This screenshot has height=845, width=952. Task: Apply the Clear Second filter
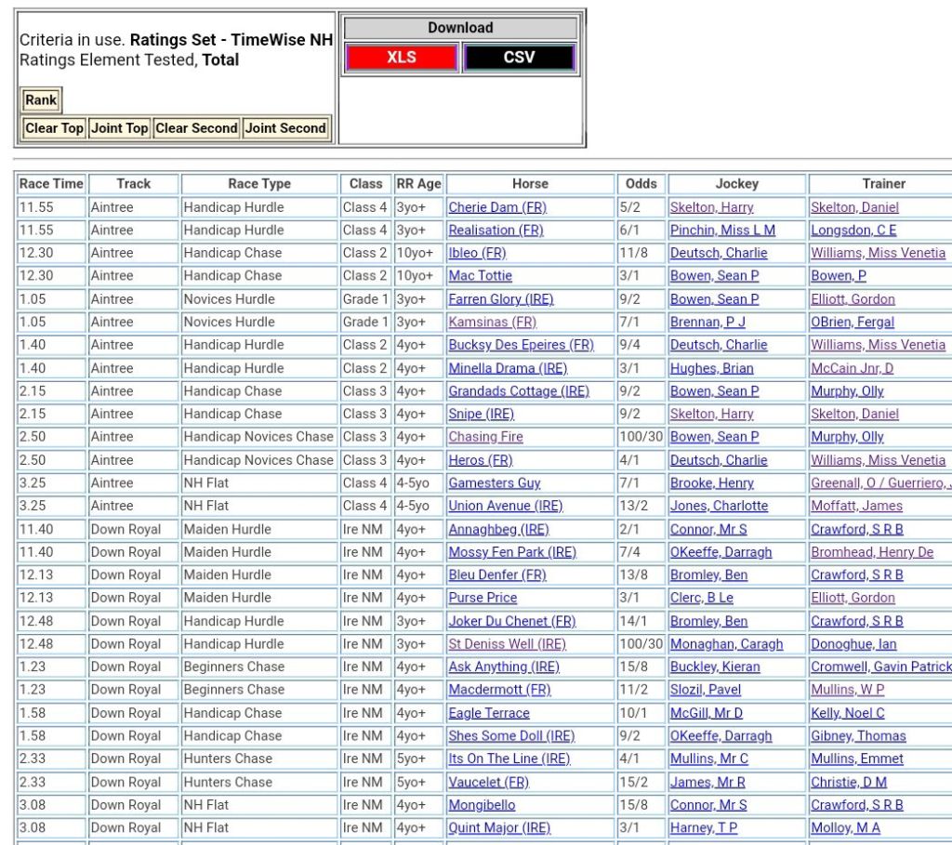pyautogui.click(x=196, y=128)
